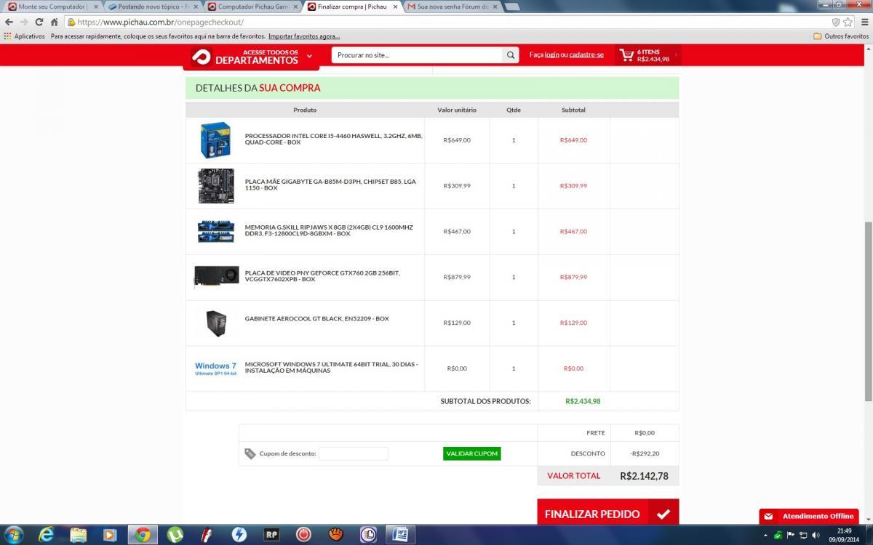Click the cadastre-se link in the header
The width and height of the screenshot is (873, 545).
tap(586, 54)
